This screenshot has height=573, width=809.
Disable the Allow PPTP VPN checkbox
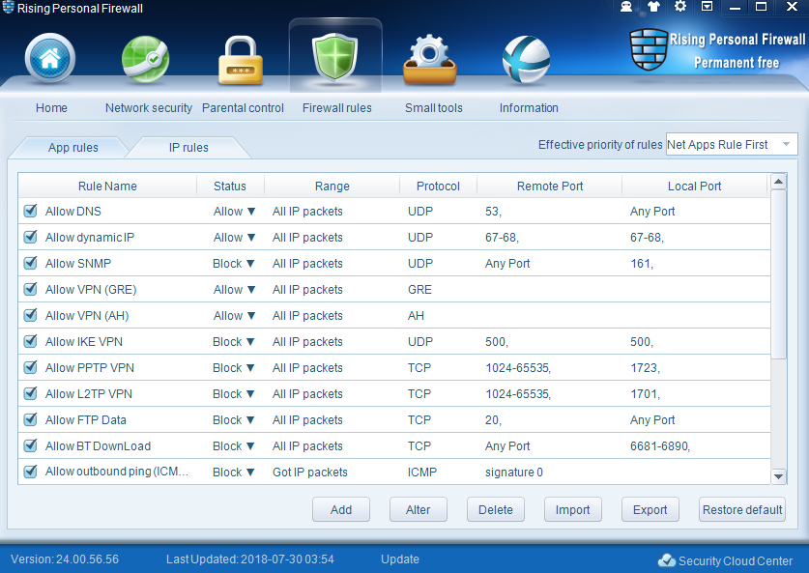click(x=30, y=367)
